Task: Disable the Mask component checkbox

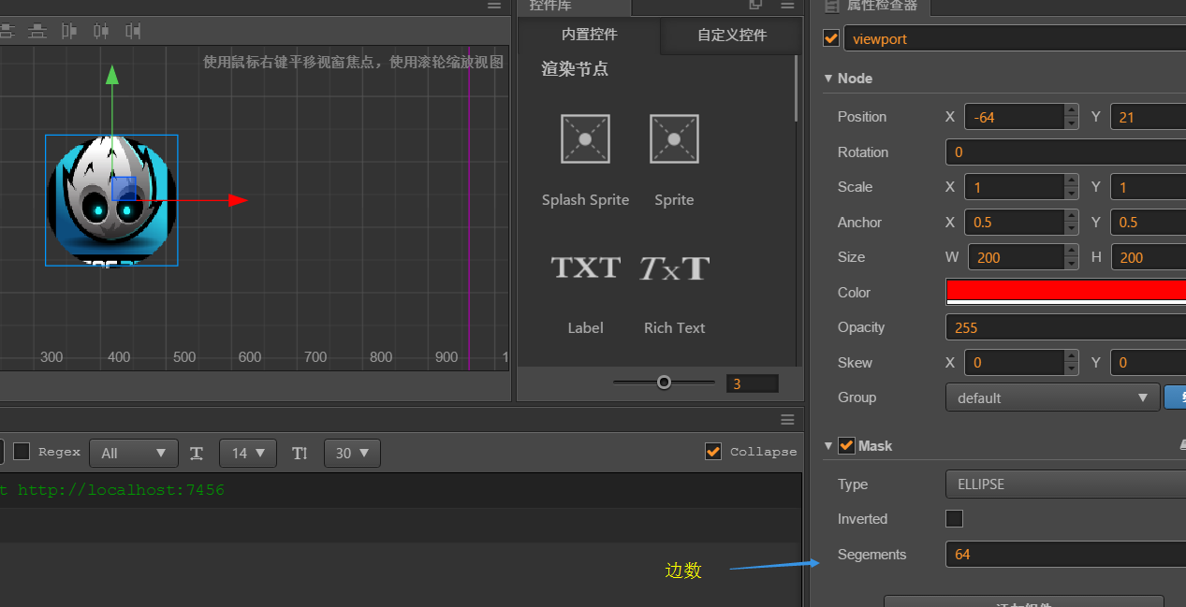Action: 847,445
